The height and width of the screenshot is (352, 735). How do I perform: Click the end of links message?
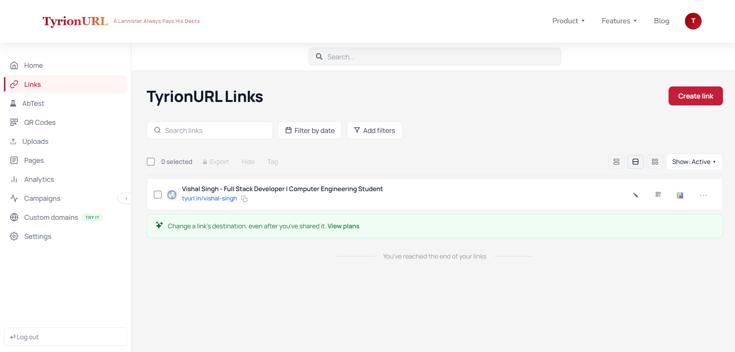434,256
